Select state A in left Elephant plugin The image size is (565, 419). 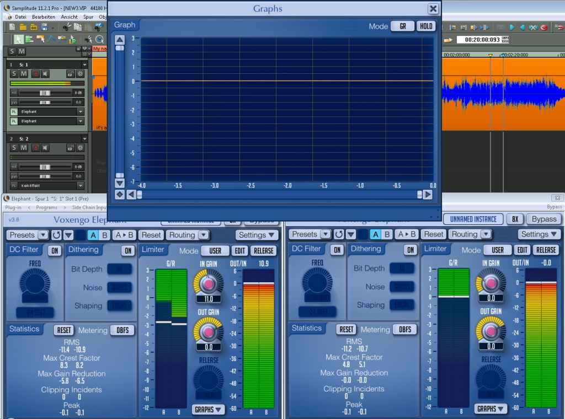(x=93, y=235)
